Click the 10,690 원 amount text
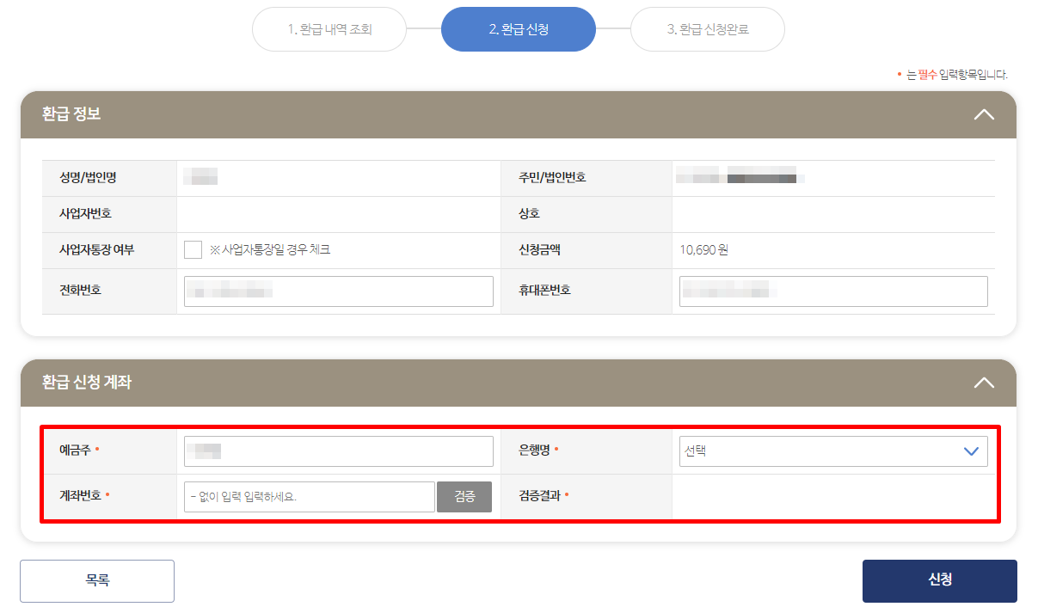Screen dimensions: 1038x613 pos(703,250)
